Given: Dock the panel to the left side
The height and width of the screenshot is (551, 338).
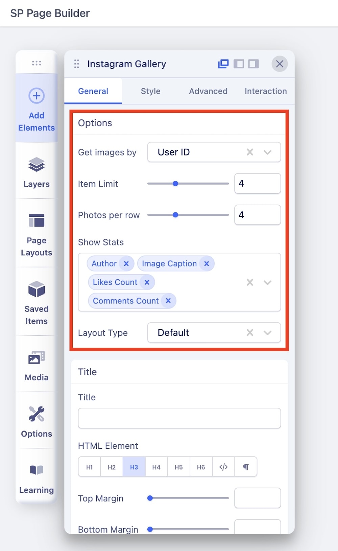Looking at the screenshot, I should click(x=239, y=64).
